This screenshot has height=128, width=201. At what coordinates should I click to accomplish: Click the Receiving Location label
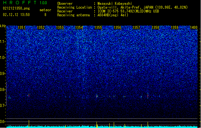click(x=74, y=7)
